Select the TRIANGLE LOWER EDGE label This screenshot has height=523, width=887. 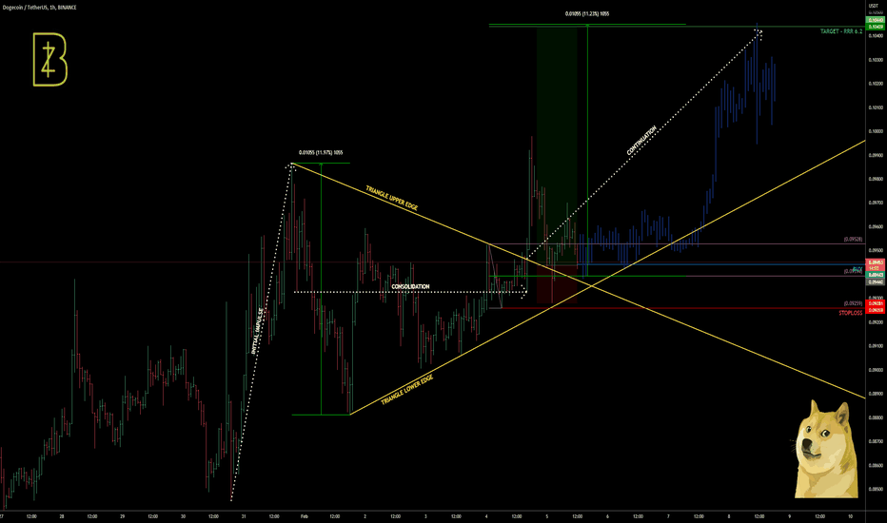tap(407, 390)
